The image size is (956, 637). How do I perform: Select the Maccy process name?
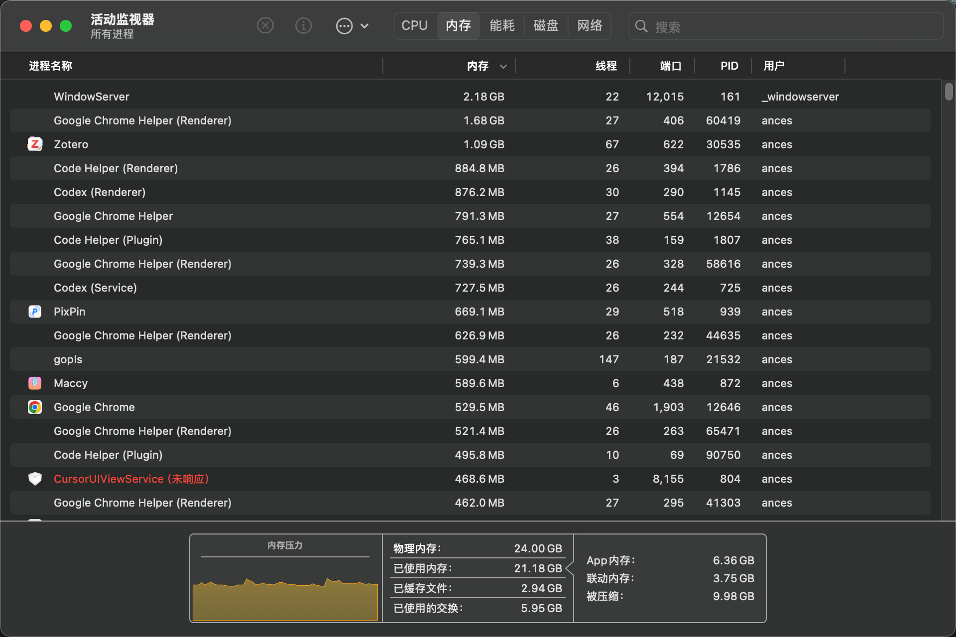(71, 383)
